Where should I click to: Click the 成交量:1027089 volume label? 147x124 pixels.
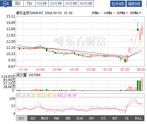pyautogui.click(x=28, y=75)
